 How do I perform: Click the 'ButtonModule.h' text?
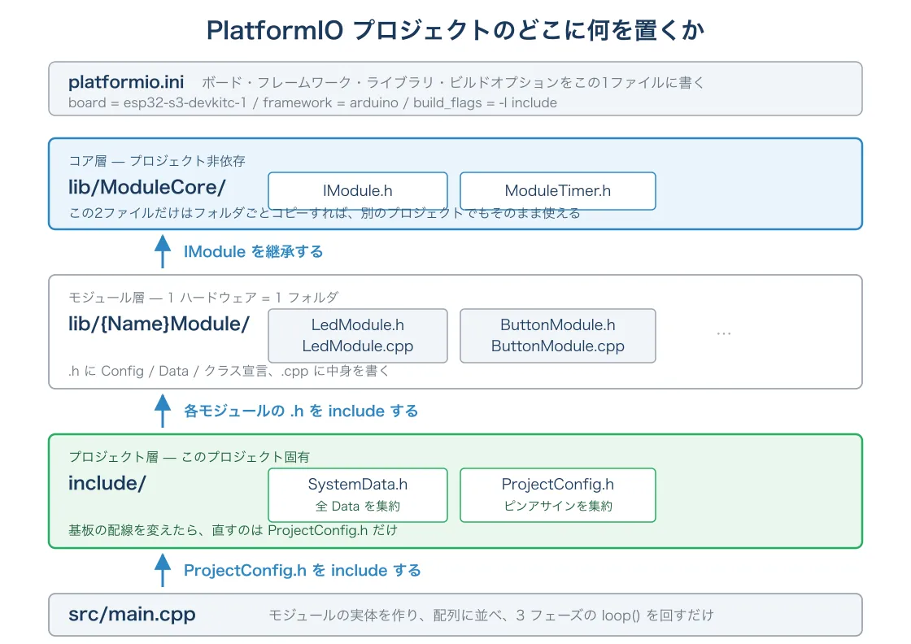(558, 324)
